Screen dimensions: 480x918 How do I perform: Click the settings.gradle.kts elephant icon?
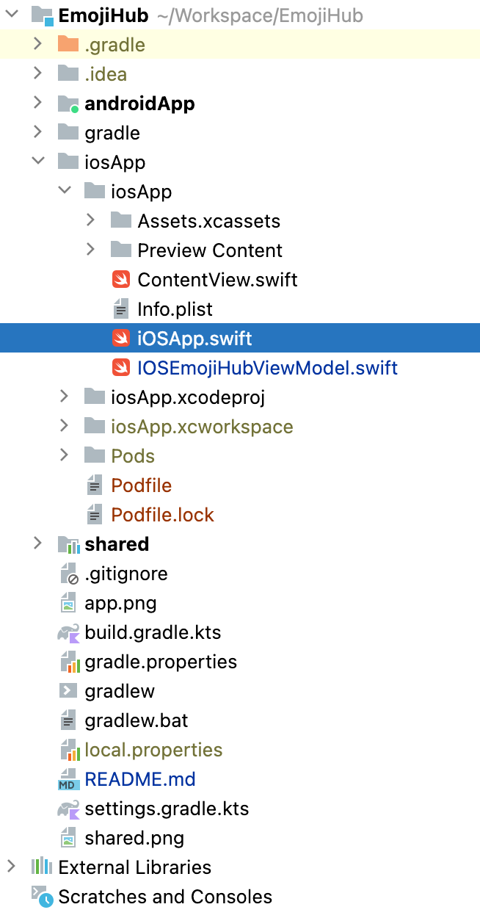68,809
